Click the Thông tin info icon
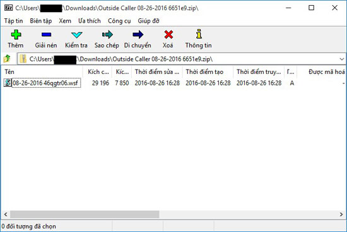The width and height of the screenshot is (347, 232). click(199, 34)
